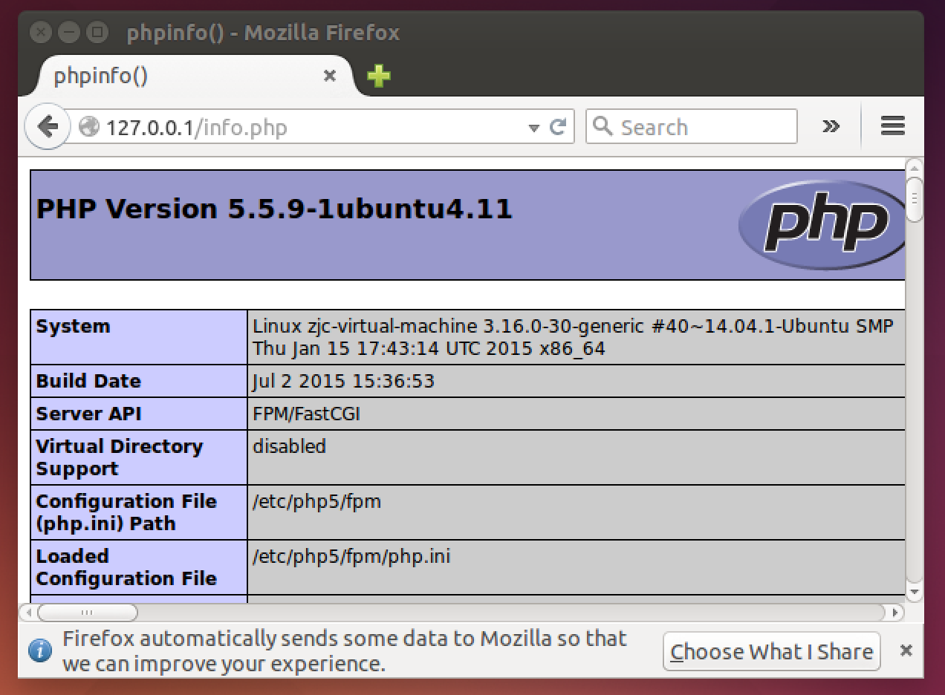Click the System row label

click(x=73, y=327)
